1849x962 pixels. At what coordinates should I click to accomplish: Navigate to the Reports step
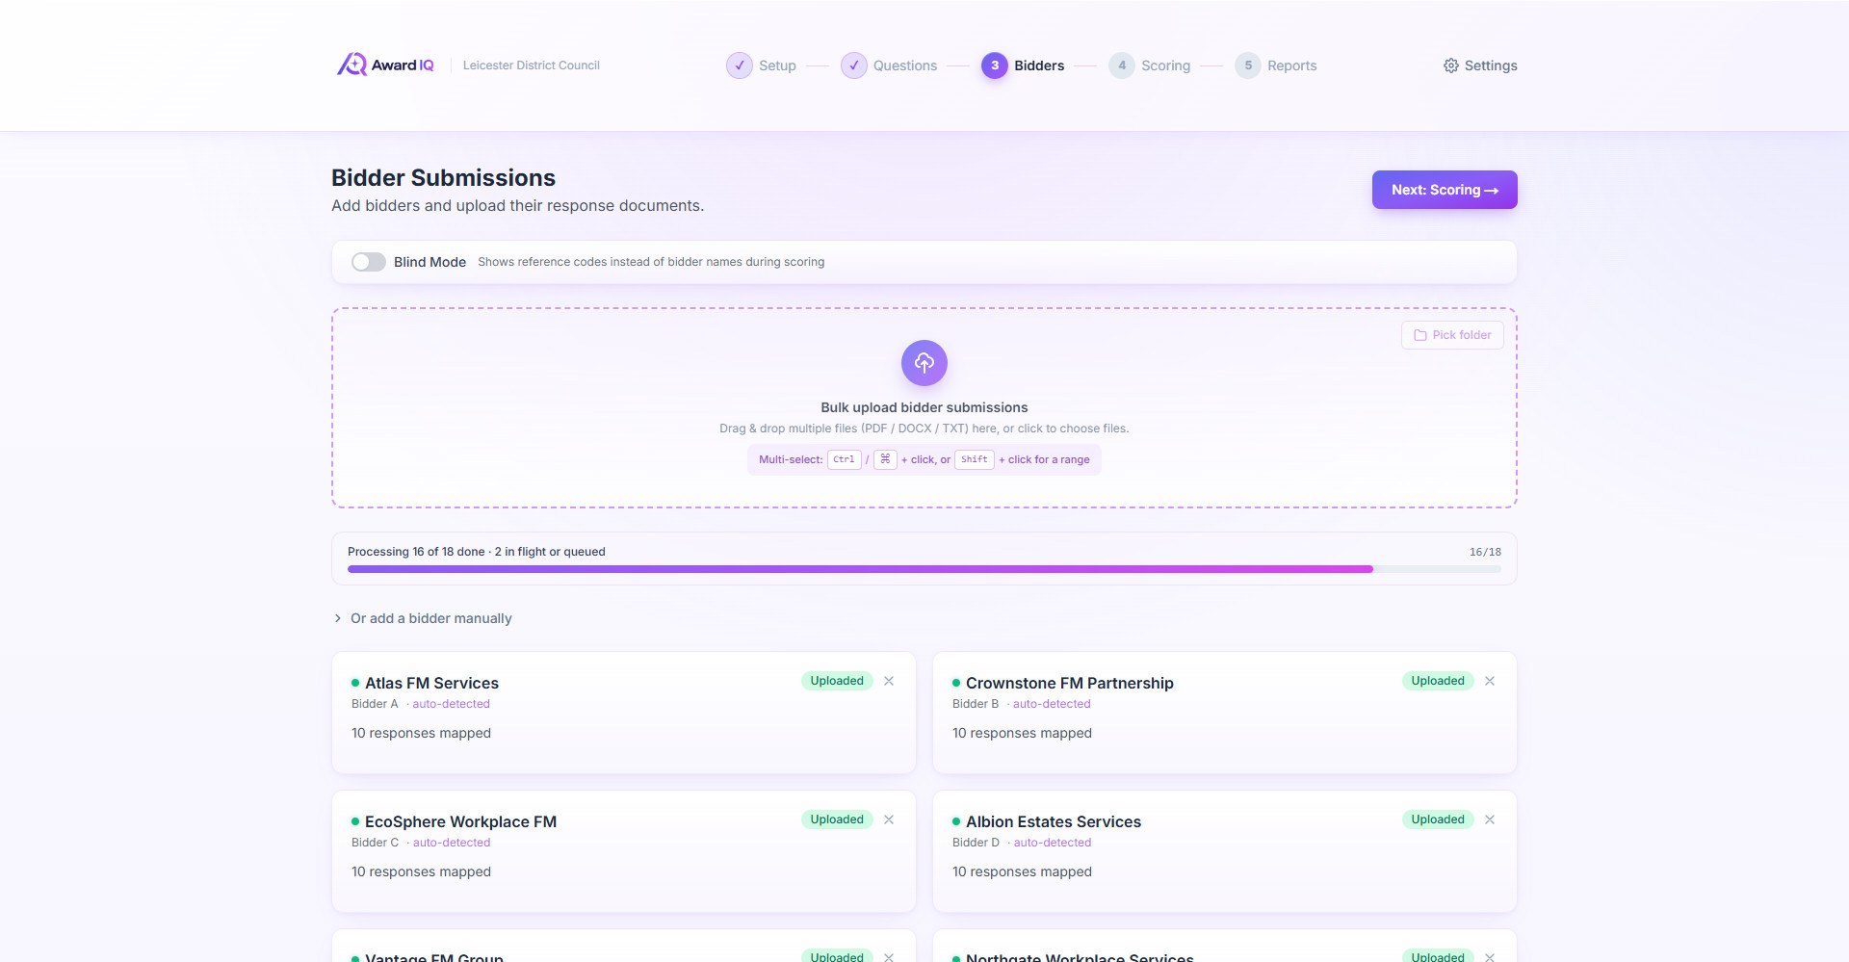1277,65
